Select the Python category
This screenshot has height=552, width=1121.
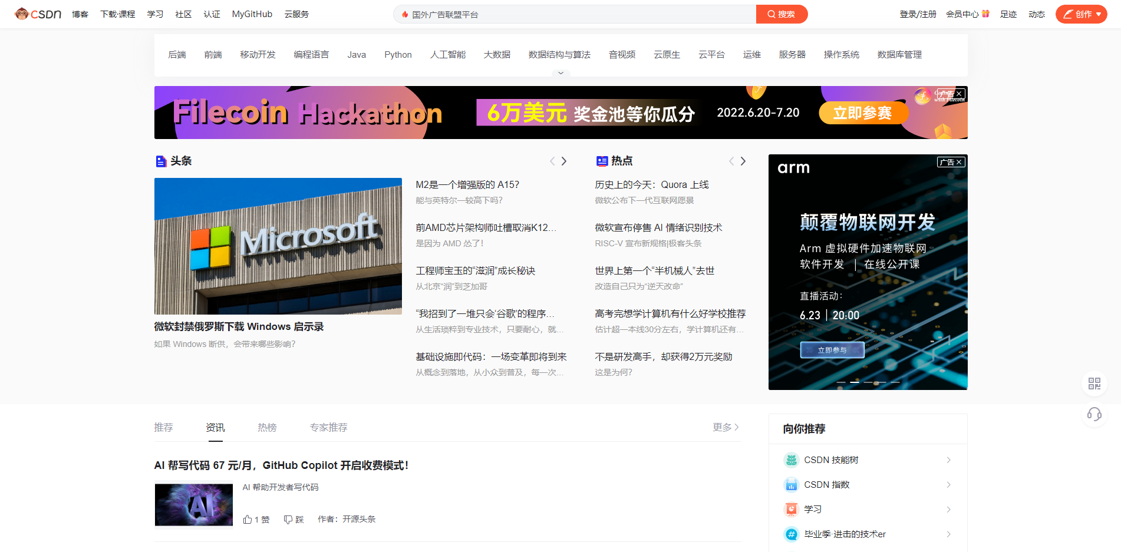click(x=398, y=55)
